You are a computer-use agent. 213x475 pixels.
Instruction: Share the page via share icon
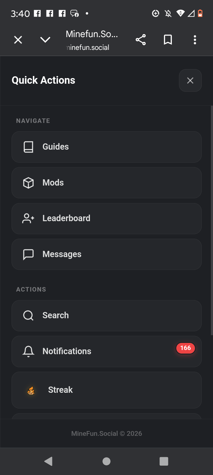tap(141, 40)
